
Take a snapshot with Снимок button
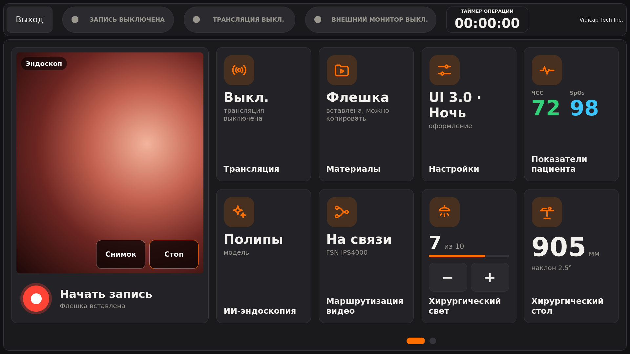pyautogui.click(x=121, y=254)
